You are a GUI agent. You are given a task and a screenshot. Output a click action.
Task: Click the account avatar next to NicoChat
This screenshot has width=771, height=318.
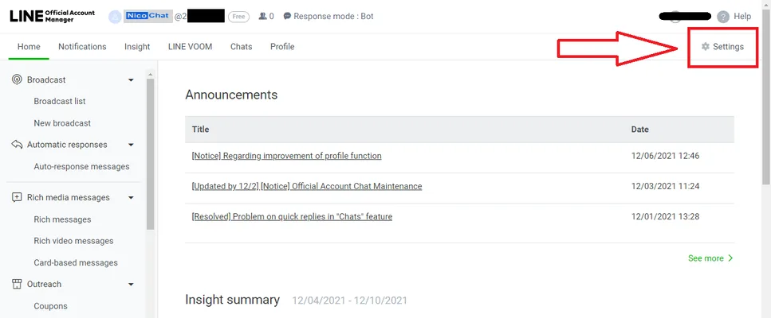point(115,16)
